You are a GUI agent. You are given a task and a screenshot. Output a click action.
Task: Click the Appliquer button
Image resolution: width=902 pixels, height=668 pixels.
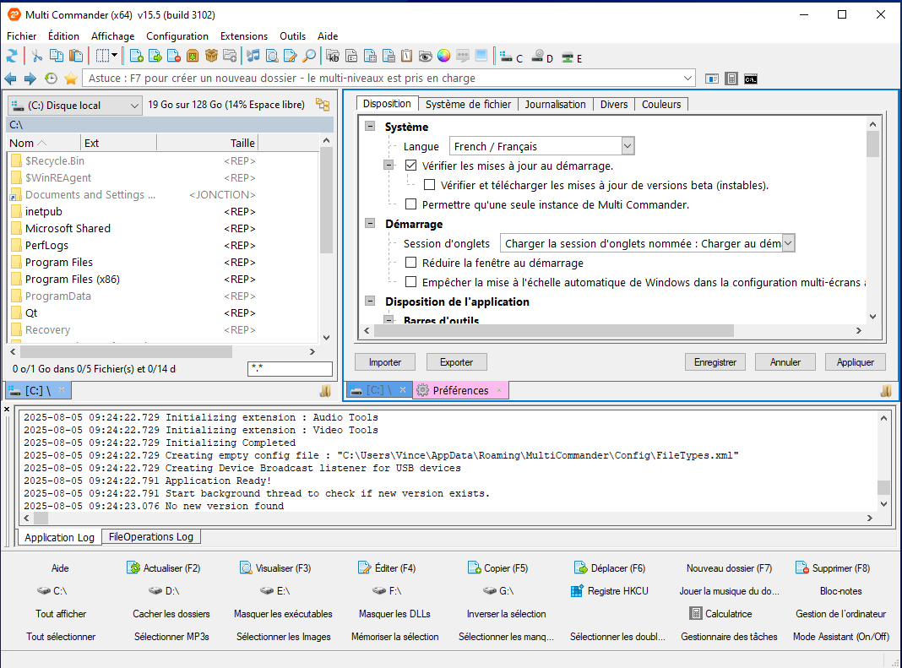point(855,362)
